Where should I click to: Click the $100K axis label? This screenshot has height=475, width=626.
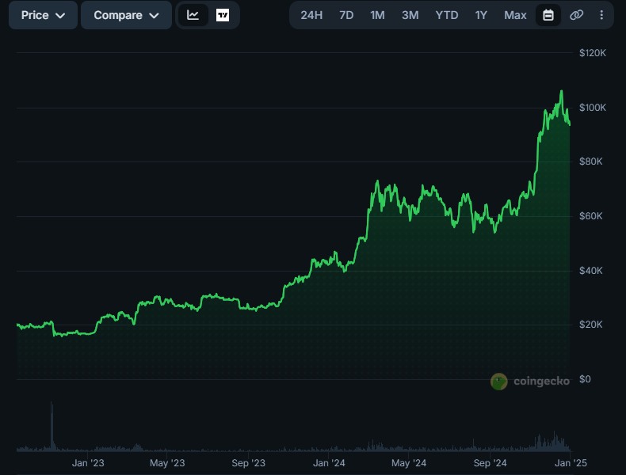(x=593, y=108)
